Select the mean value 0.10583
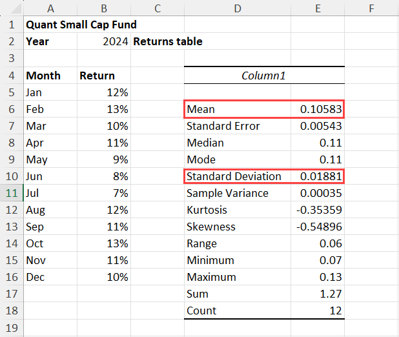Viewport: 399px width, 337px height. click(x=318, y=109)
